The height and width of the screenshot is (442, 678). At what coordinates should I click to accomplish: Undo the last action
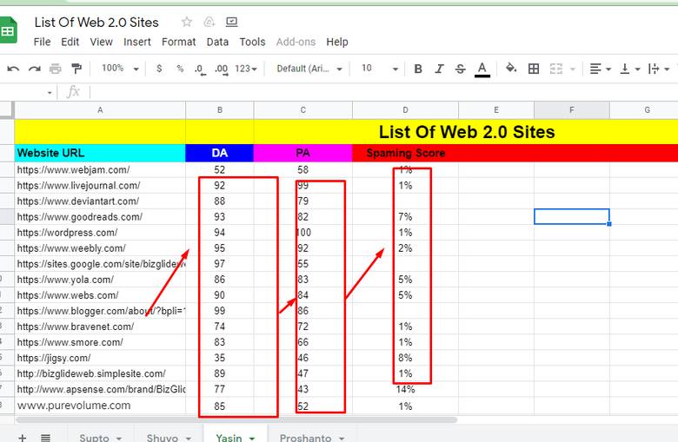tap(13, 69)
